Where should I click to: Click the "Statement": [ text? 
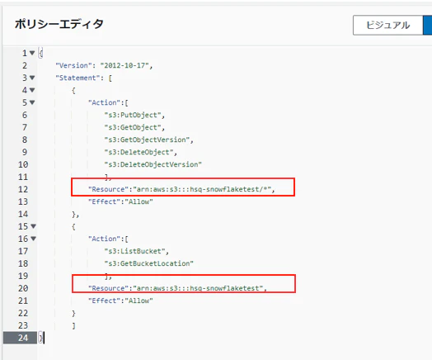(x=83, y=78)
